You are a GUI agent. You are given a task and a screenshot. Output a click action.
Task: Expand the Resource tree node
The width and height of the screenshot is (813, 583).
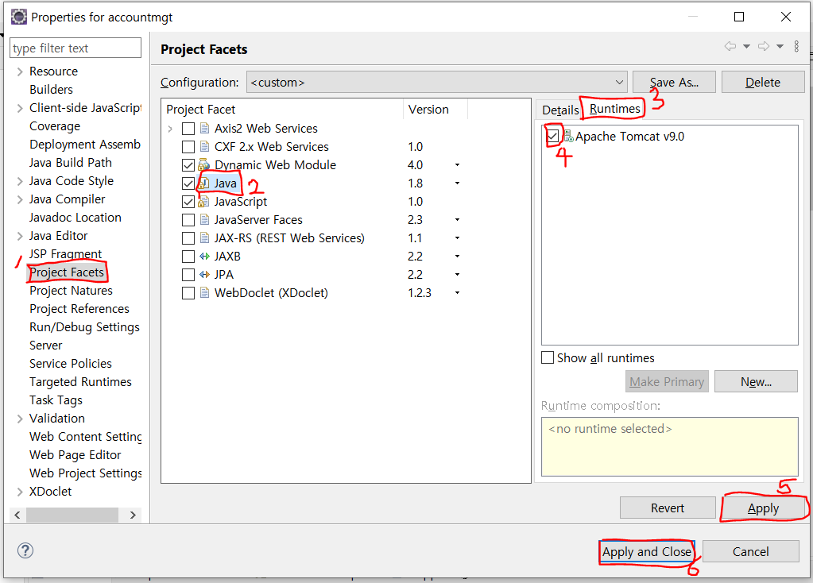click(x=20, y=71)
